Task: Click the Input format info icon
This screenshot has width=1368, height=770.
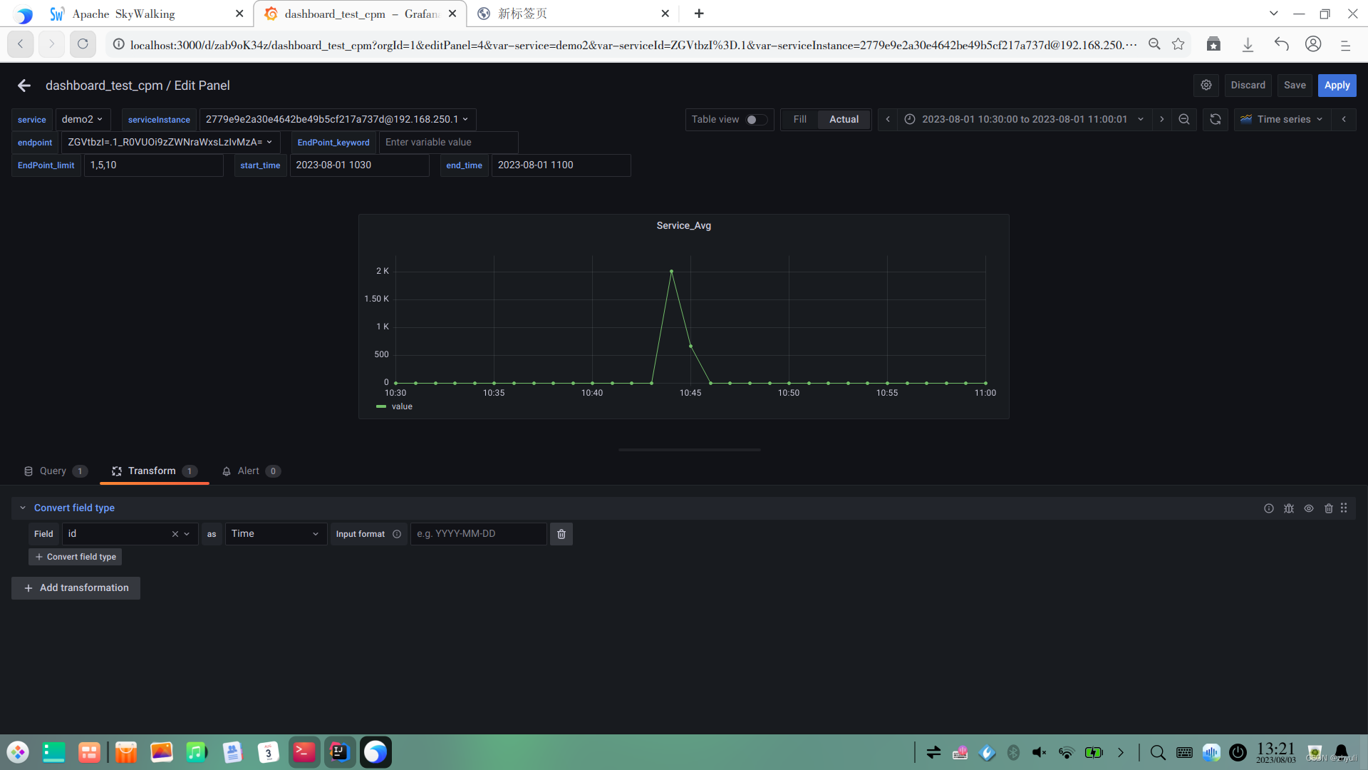Action: [396, 533]
